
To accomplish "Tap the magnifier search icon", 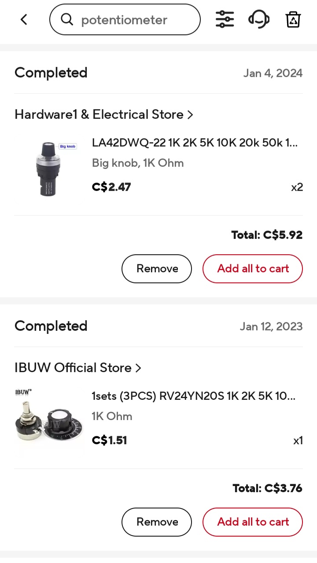I will click(67, 19).
